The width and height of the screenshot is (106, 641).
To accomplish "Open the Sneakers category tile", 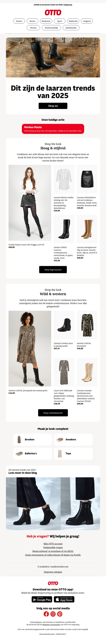I will tap(73, 439).
